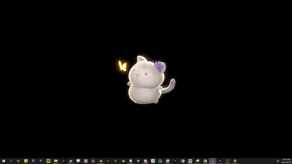Open KakaoTalk from the taskbar
292x164 pixels.
[49, 161]
